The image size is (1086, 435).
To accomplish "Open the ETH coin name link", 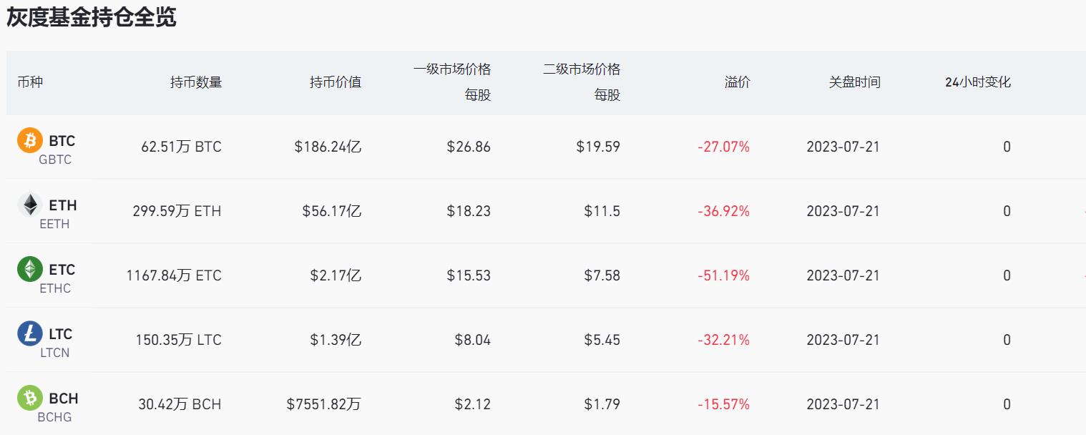I will (x=63, y=205).
